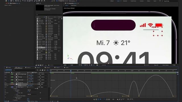Select the Puppet Pin tool
This screenshot has height=102, width=182.
tap(44, 1)
